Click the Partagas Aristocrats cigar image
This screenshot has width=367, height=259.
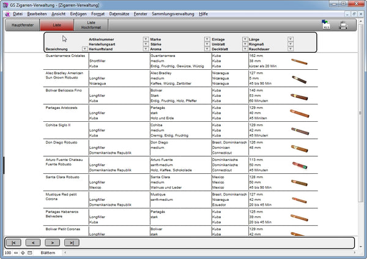click(300, 113)
